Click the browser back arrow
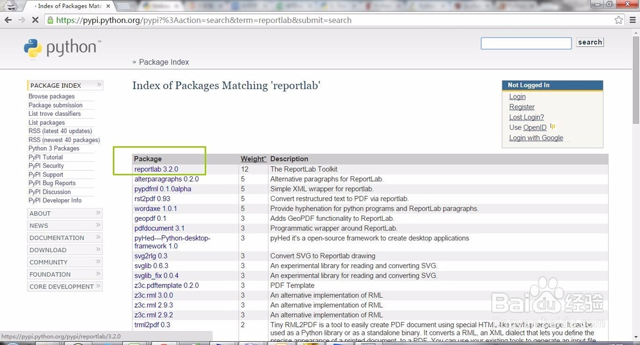This screenshot has width=640, height=345. (8, 20)
